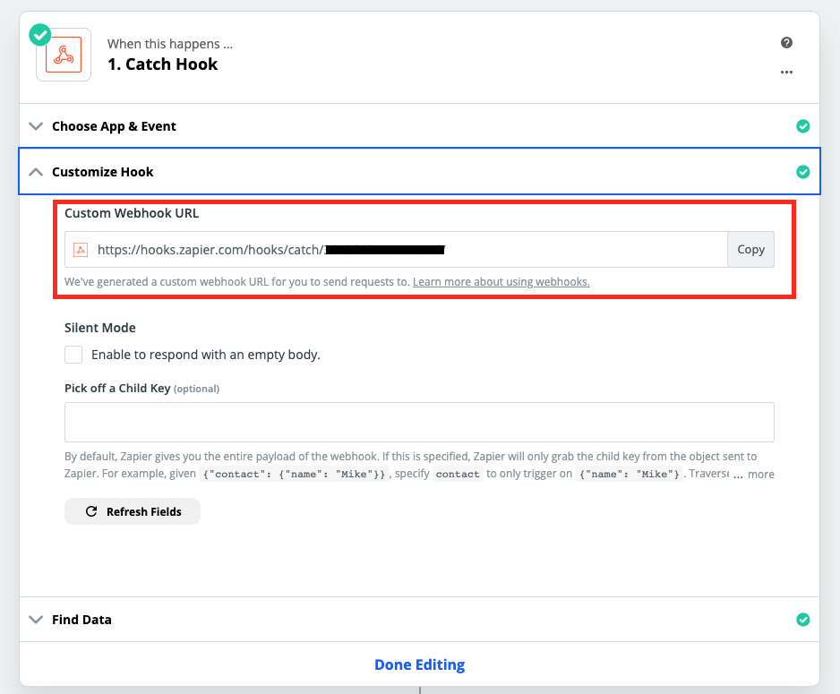Image resolution: width=840 pixels, height=694 pixels.
Task: Open the help question mark icon
Action: point(786,43)
